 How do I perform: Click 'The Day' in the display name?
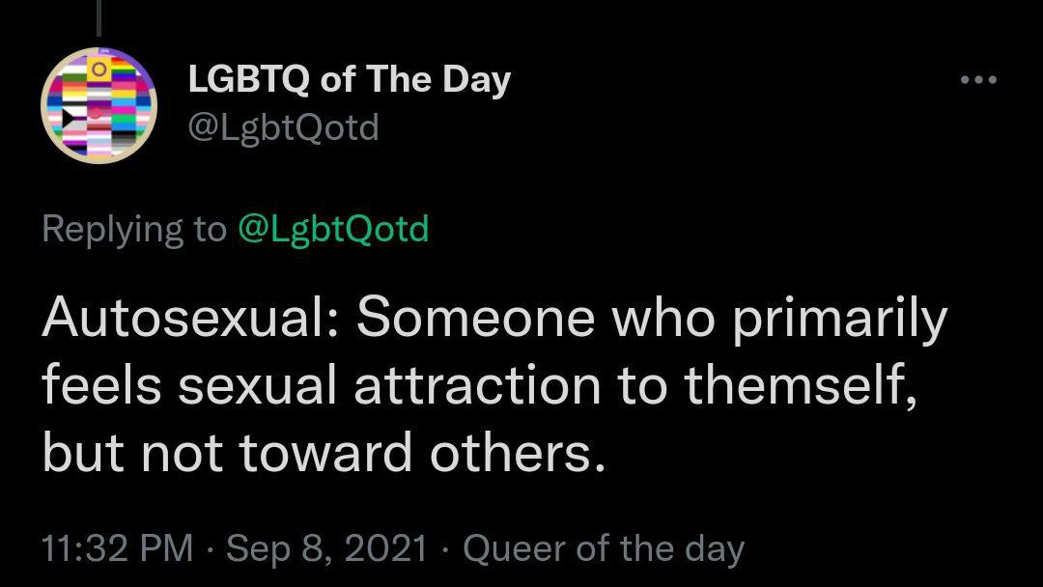click(x=437, y=80)
